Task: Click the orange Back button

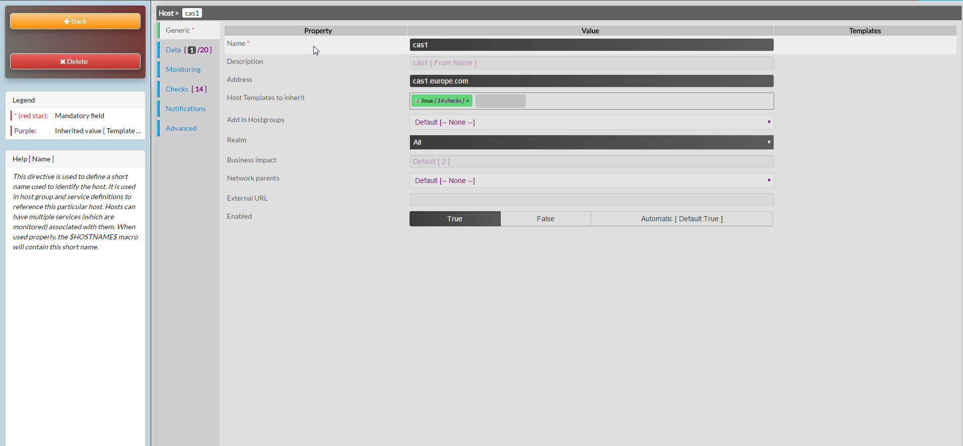Action: pyautogui.click(x=75, y=21)
